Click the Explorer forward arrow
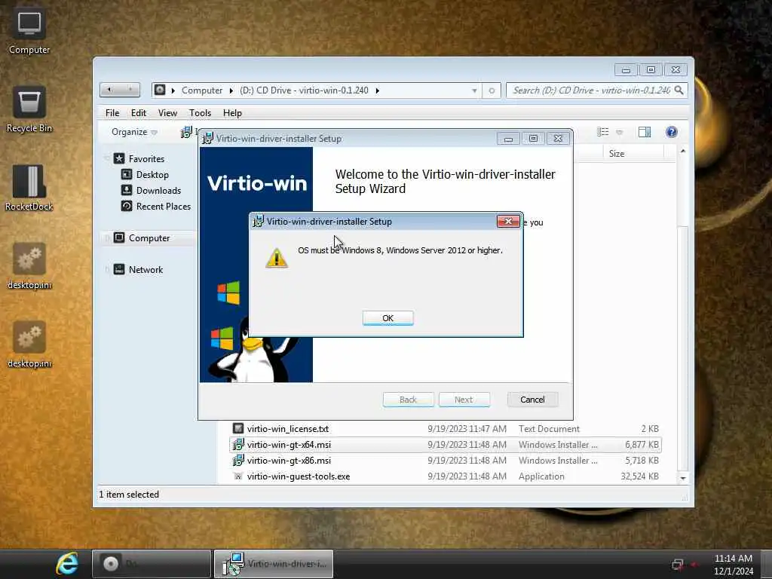 pos(130,90)
